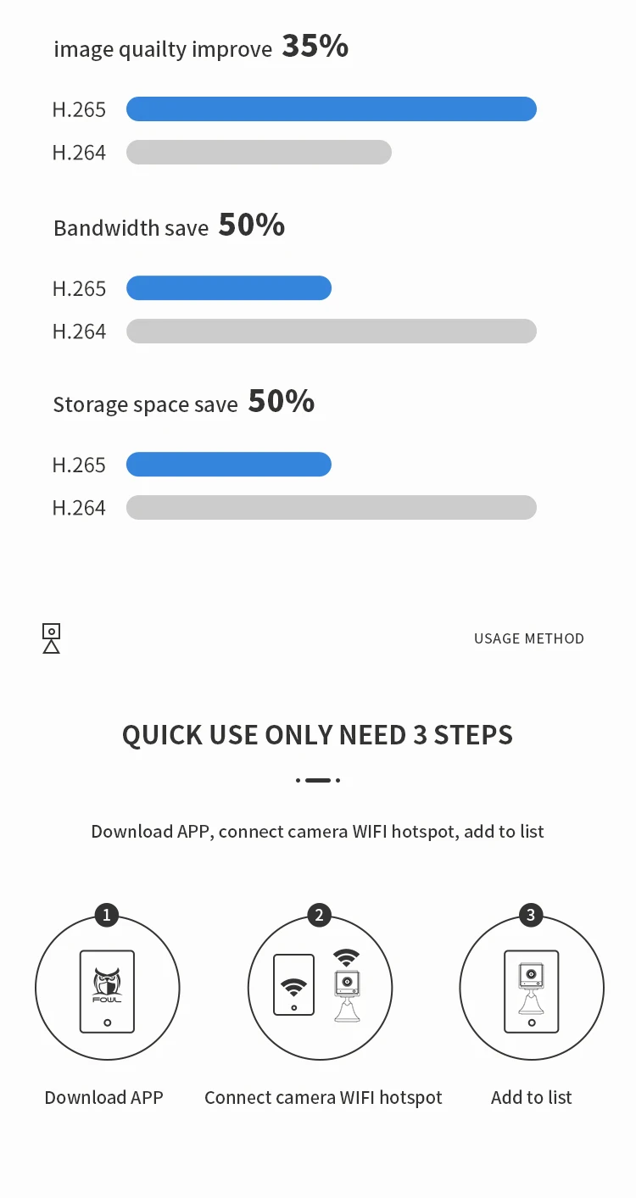Image resolution: width=636 pixels, height=1198 pixels.
Task: Click the Add to list caption
Action: point(532,1097)
